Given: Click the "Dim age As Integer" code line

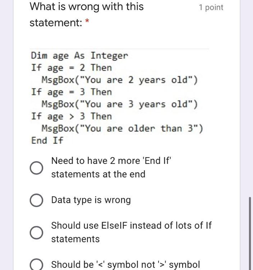Looking at the screenshot, I should point(79,56).
